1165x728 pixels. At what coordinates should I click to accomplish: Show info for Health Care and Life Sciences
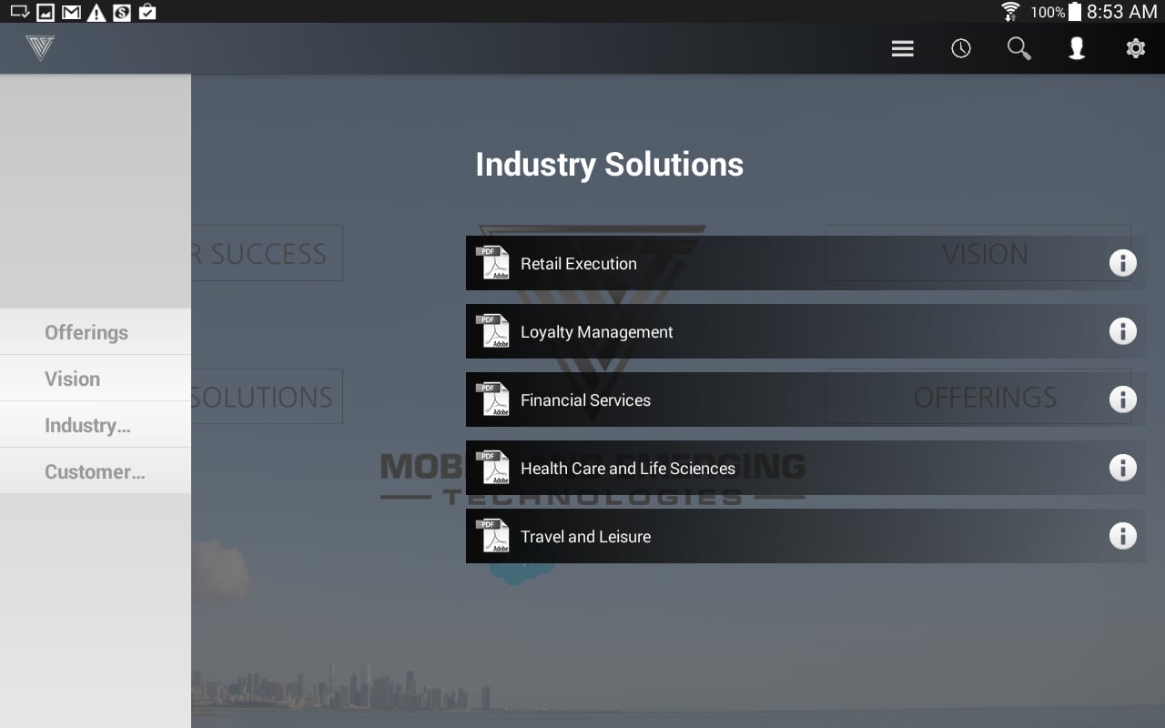(1123, 468)
